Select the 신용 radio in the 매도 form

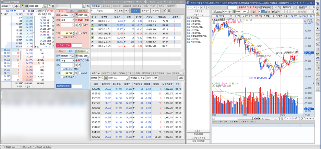coord(83,60)
